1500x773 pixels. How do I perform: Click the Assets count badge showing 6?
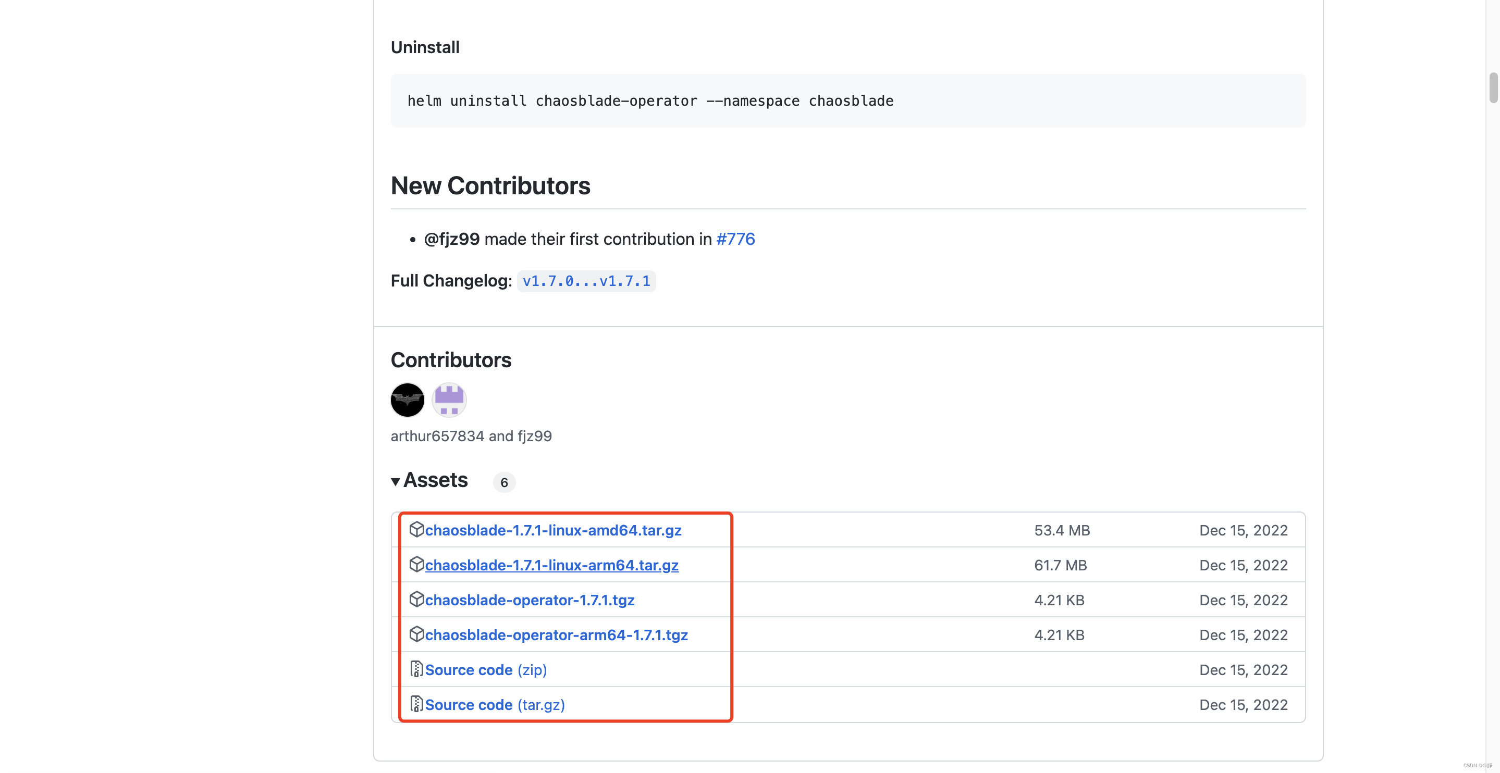point(505,482)
